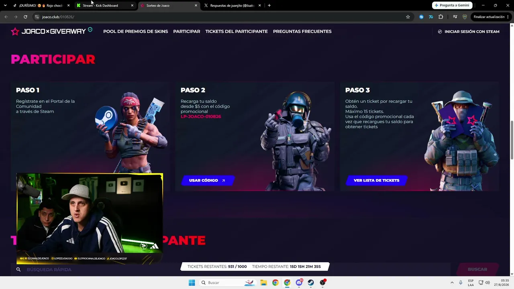Click the ESP LAA language indicator

pyautogui.click(x=471, y=283)
